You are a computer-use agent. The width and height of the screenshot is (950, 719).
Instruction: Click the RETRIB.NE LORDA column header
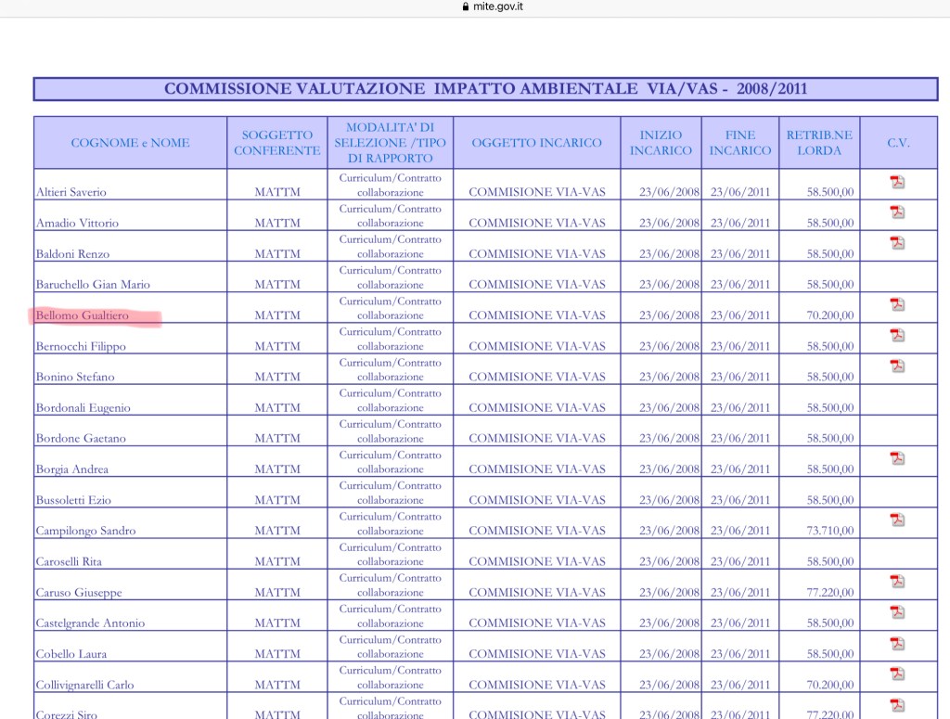tap(819, 143)
